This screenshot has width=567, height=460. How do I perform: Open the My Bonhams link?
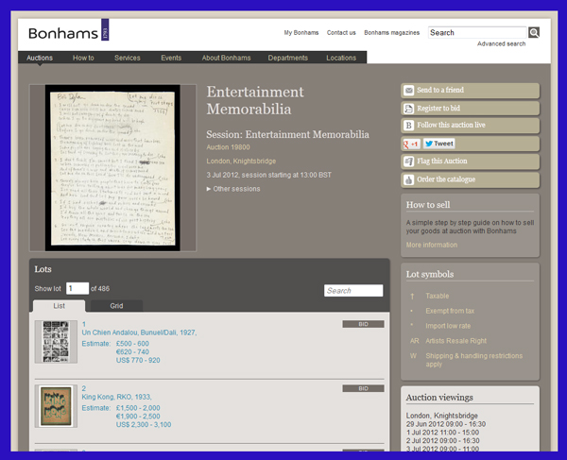click(x=301, y=32)
